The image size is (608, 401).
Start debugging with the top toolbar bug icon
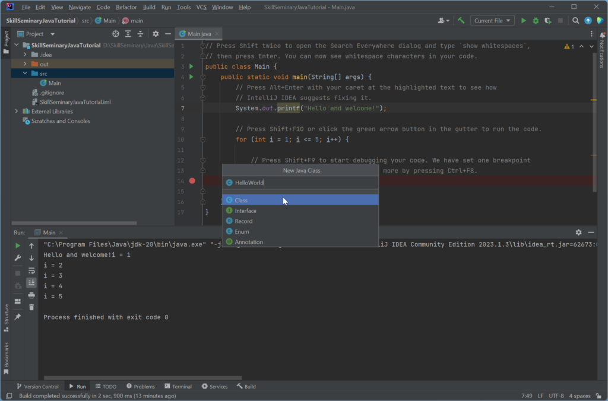pos(536,21)
